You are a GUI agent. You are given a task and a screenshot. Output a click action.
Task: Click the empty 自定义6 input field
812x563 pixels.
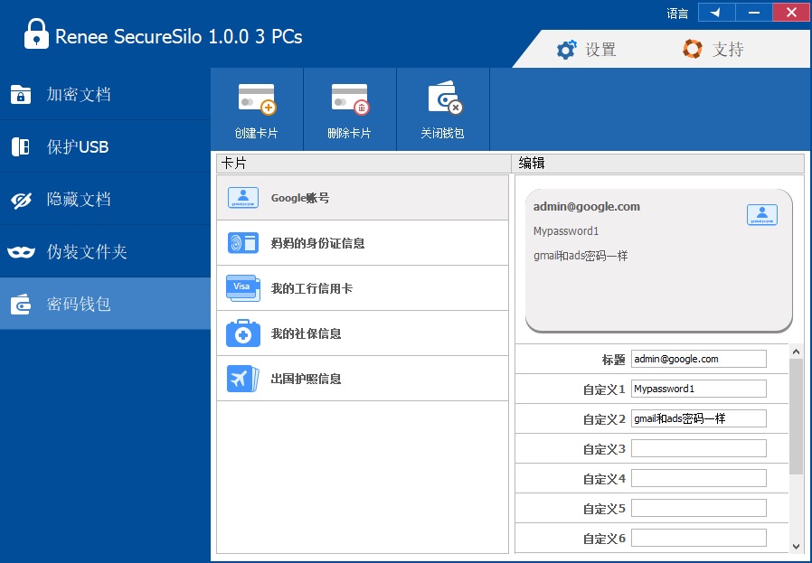tap(699, 538)
